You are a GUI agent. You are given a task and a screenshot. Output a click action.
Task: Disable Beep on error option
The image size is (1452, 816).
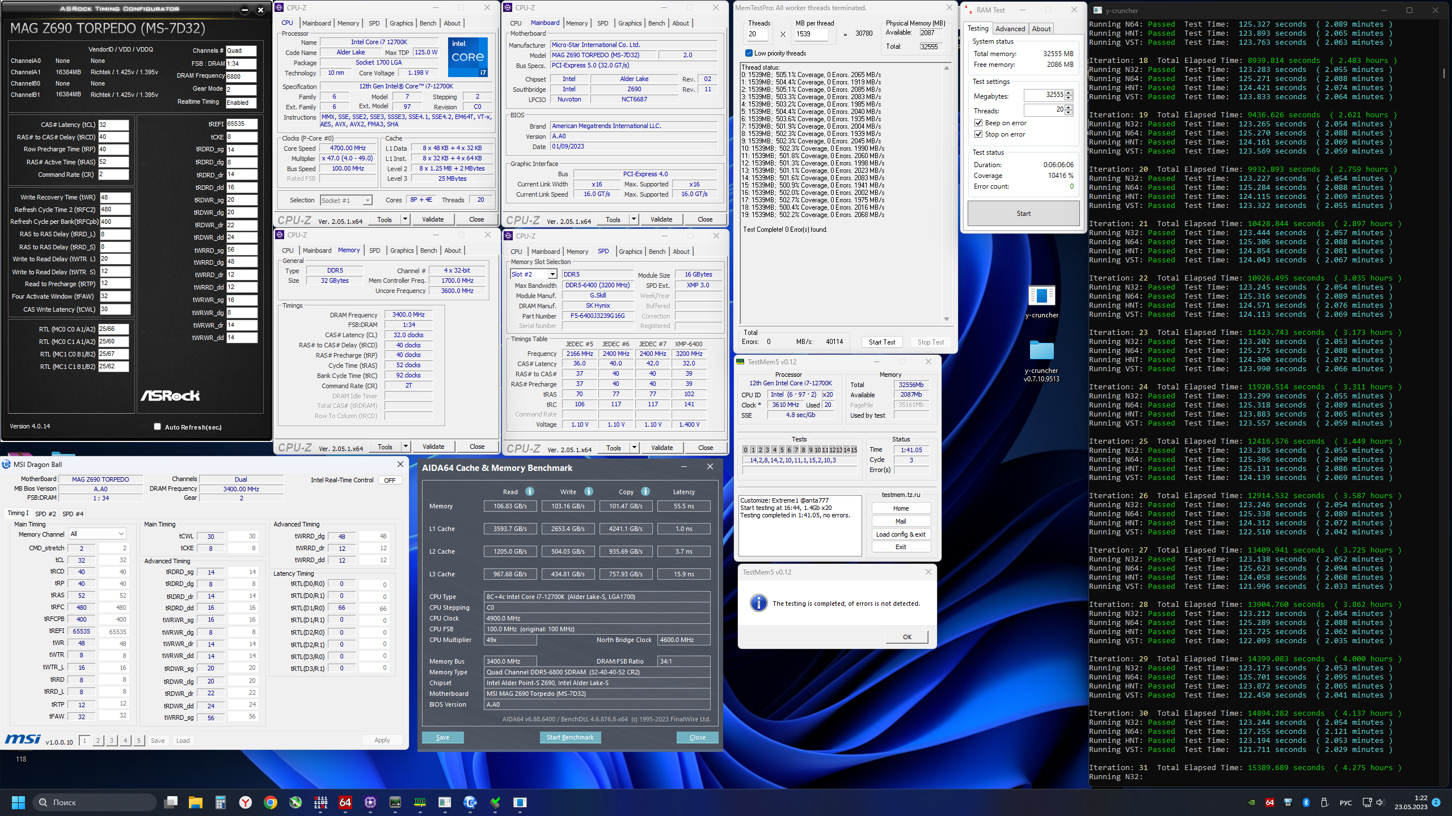[x=978, y=123]
